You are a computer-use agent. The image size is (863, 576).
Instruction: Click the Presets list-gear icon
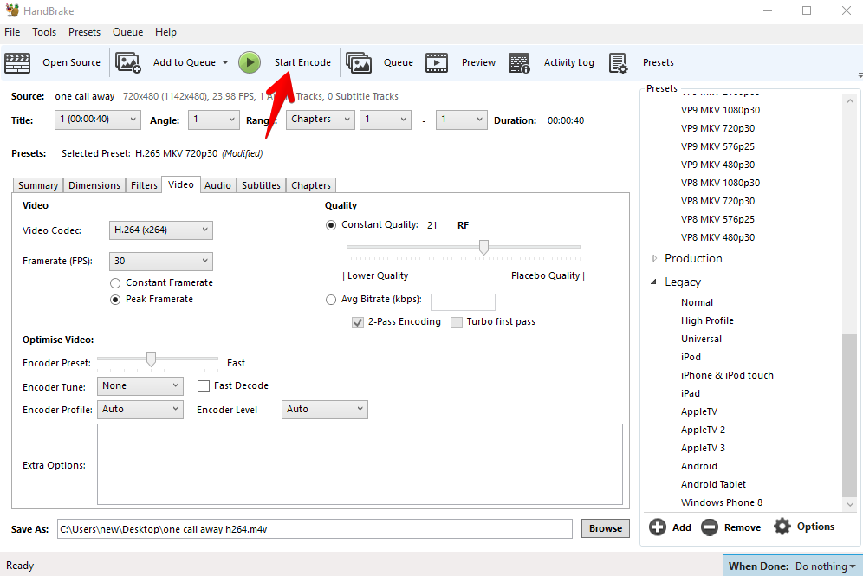click(x=618, y=62)
